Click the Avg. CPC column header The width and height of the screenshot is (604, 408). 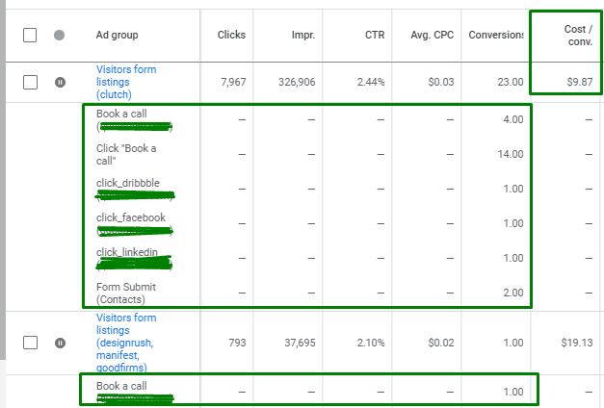coord(433,36)
